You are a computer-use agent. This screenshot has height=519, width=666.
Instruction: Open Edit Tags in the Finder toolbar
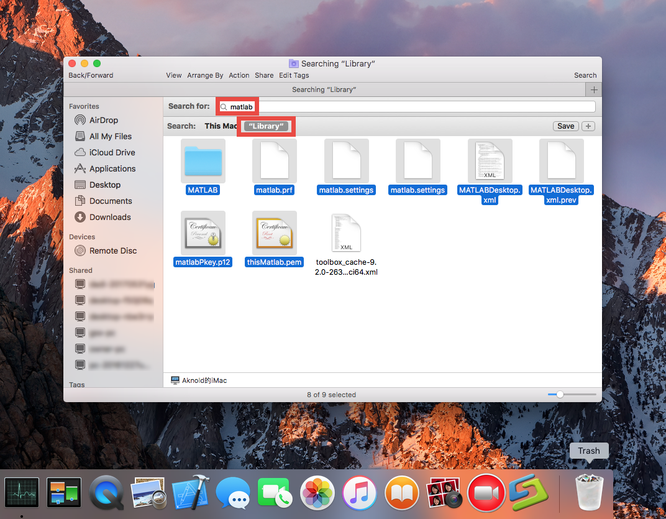tap(293, 75)
